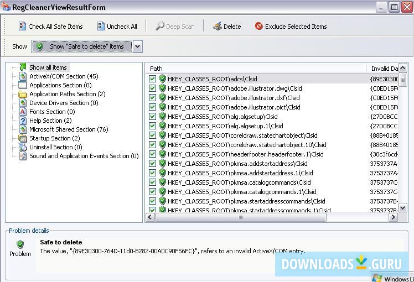The width and height of the screenshot is (414, 282).
Task: Click the vertical scrollbar thumb
Action: point(402,80)
